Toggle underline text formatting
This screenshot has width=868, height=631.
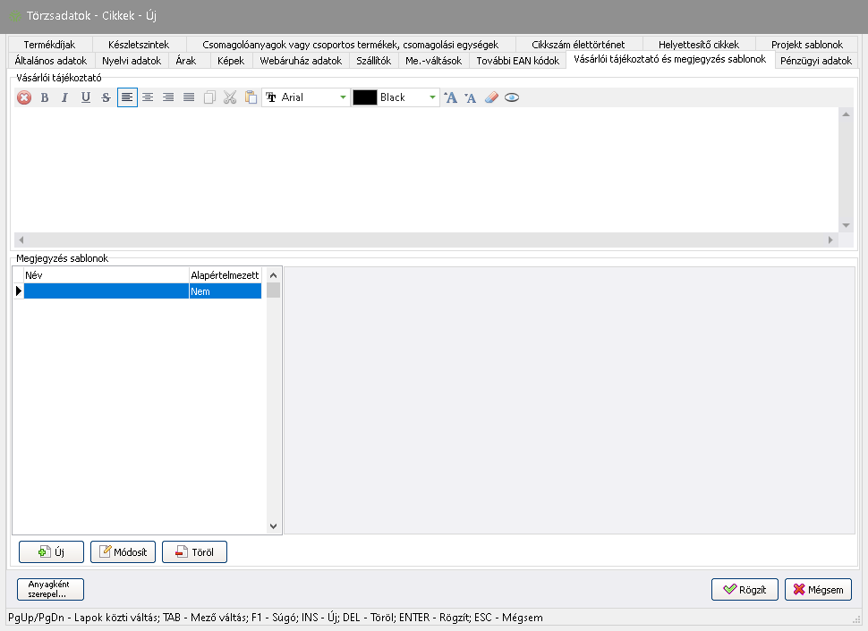pyautogui.click(x=86, y=97)
